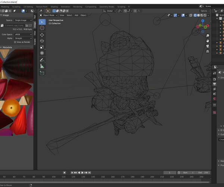Click the Add Cube tool

pos(42,73)
